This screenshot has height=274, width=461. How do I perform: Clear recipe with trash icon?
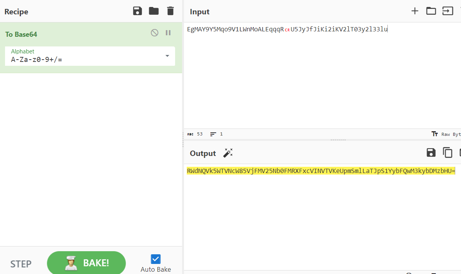[170, 11]
